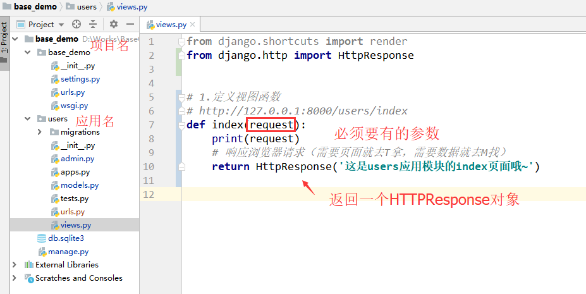Screen dimensions: 586x294
Task: Select views.py in the project tree
Action: click(76, 225)
